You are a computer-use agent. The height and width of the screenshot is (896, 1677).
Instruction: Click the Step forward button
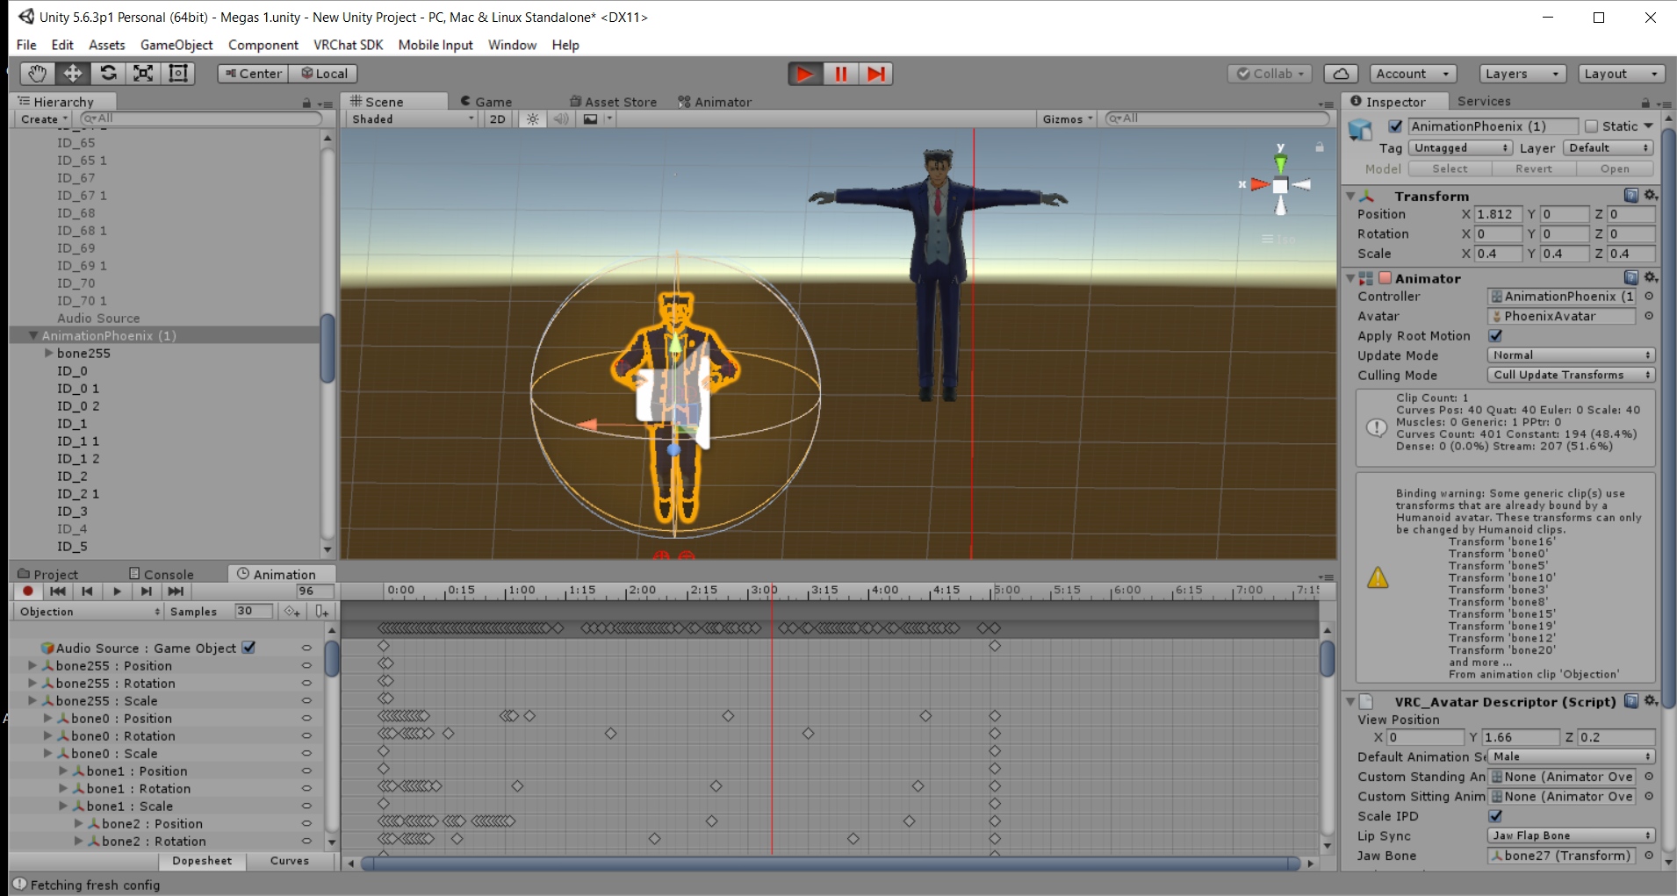[x=875, y=74]
